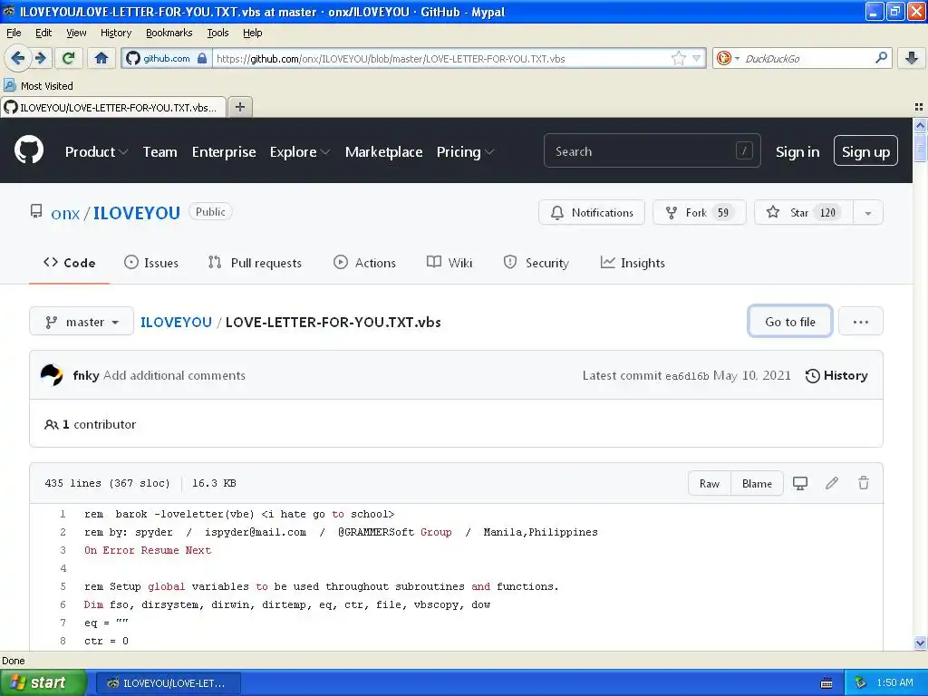
Task: Expand the Explore menu on GitHub
Action: click(x=299, y=152)
